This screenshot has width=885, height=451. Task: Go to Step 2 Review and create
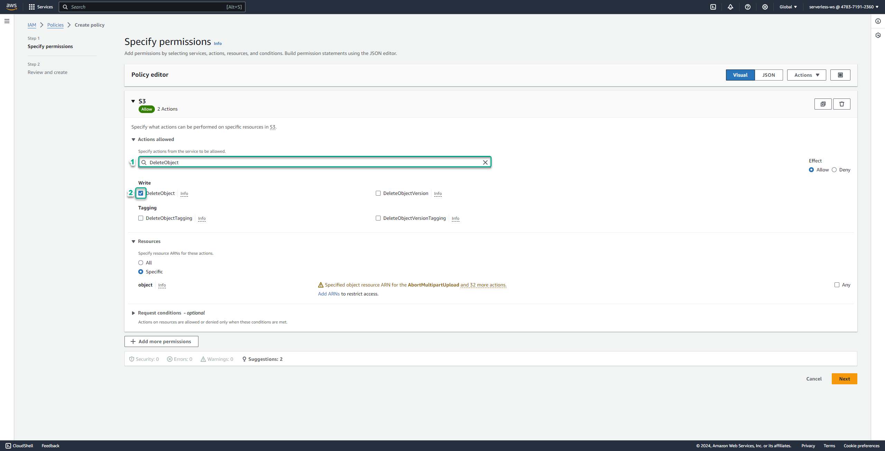(x=47, y=72)
